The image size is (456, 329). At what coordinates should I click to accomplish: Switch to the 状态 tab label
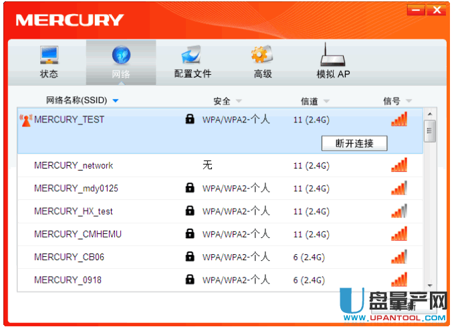(49, 74)
